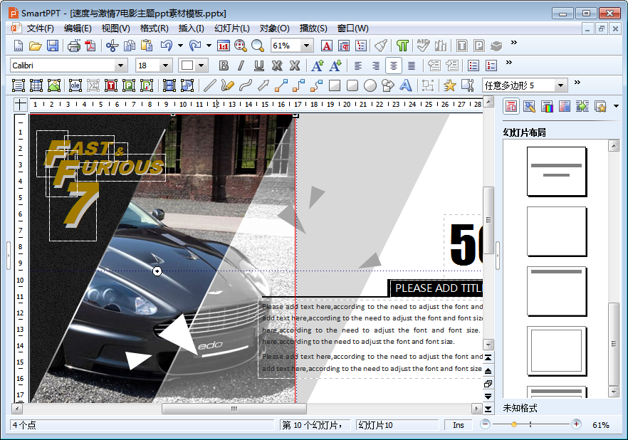The image size is (628, 440).
Task: Choose the straight Line drawing tool
Action: 209,85
